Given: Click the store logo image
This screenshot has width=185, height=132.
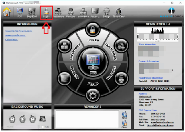Looking at the screenshot, I should [158, 35].
